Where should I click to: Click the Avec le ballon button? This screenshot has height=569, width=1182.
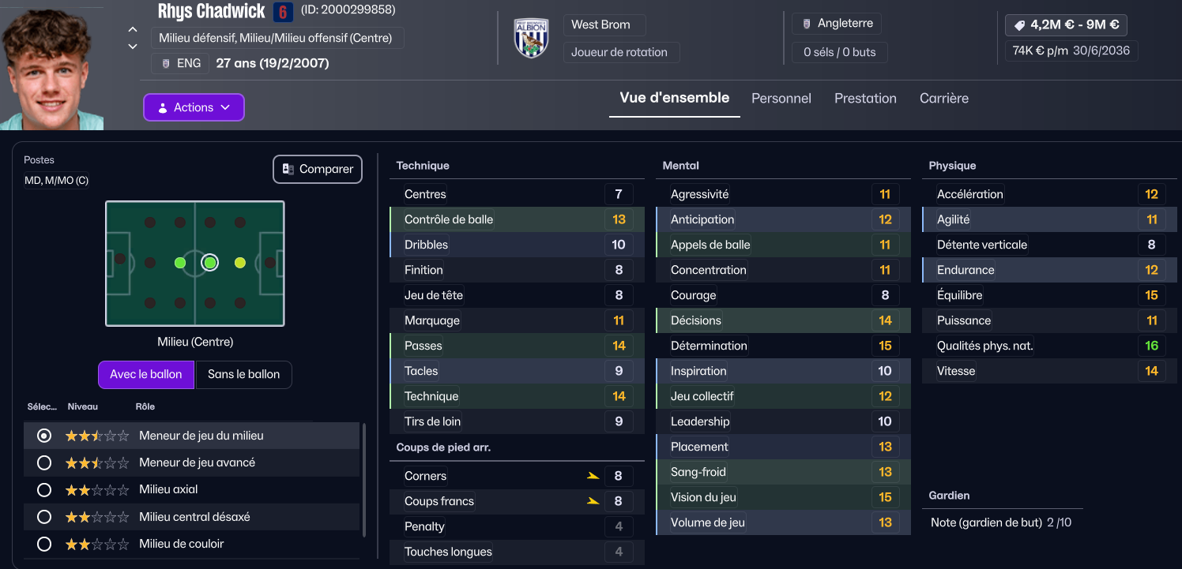pos(146,375)
